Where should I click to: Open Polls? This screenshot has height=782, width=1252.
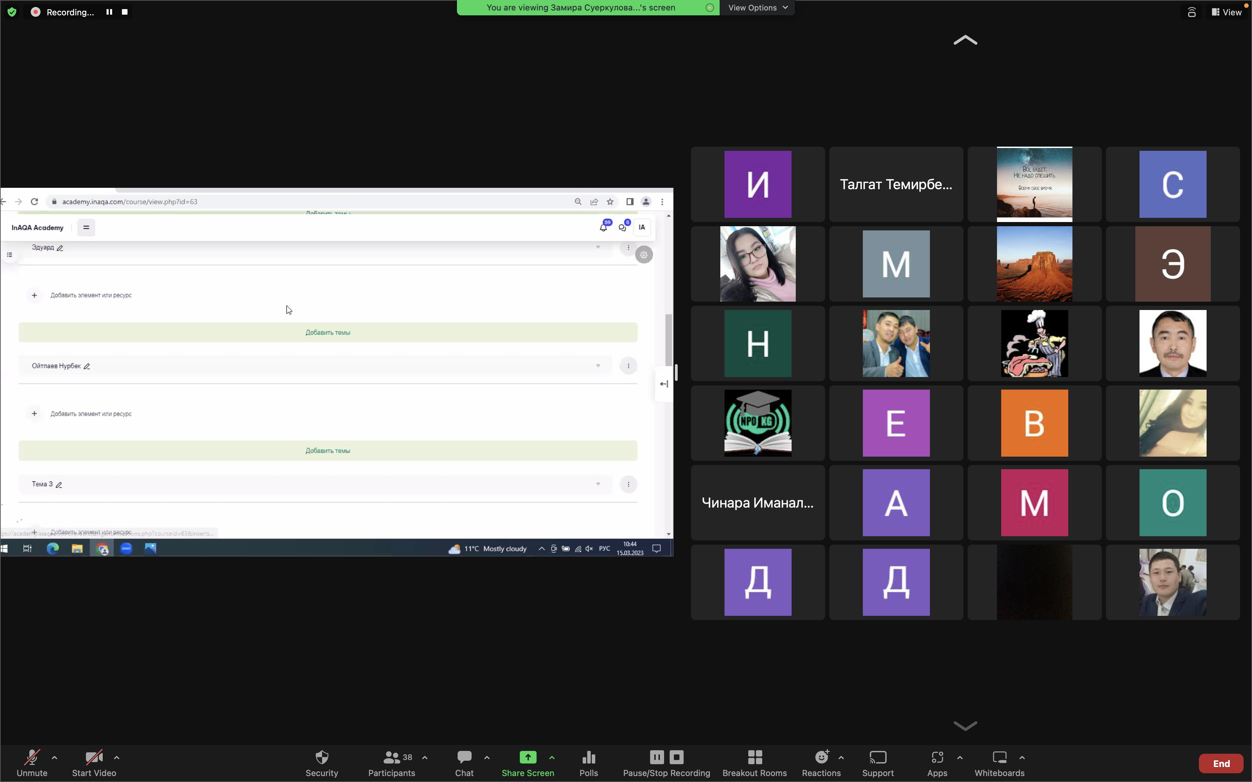pos(589,763)
